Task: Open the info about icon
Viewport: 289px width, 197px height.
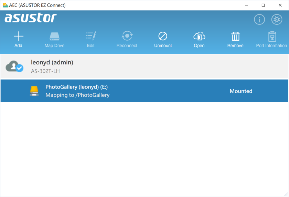Action: (259, 19)
